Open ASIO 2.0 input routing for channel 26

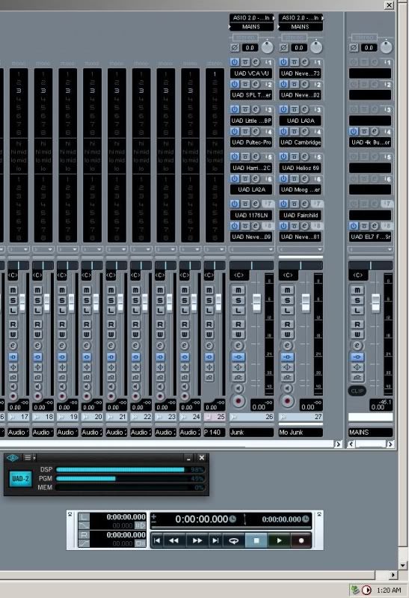click(251, 18)
